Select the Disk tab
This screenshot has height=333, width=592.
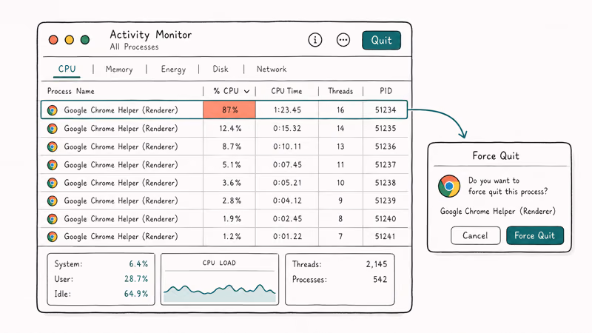click(x=221, y=69)
